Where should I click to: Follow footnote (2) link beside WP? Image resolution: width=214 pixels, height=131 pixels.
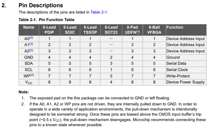(32, 75)
